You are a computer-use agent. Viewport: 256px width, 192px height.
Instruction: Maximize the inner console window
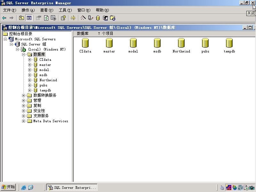[250, 28]
